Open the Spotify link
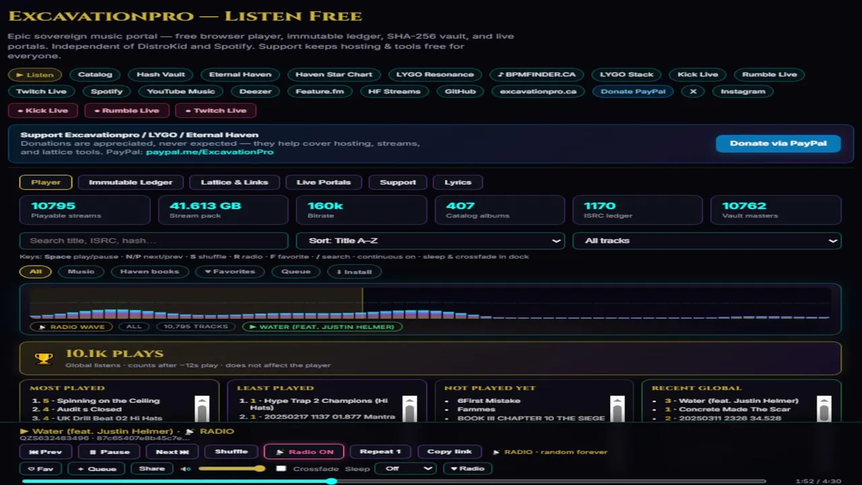862x485 pixels. click(x=107, y=91)
